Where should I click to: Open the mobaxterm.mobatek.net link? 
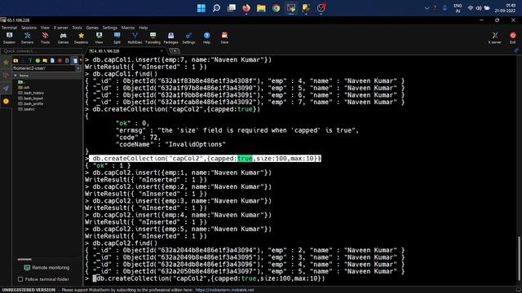point(224,290)
